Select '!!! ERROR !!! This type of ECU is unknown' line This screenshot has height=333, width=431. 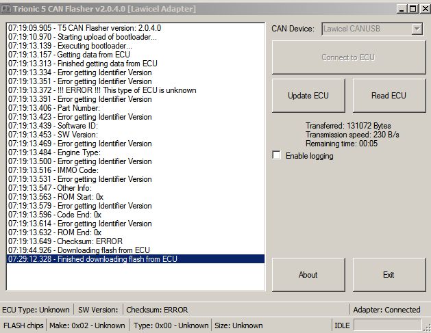135,90
